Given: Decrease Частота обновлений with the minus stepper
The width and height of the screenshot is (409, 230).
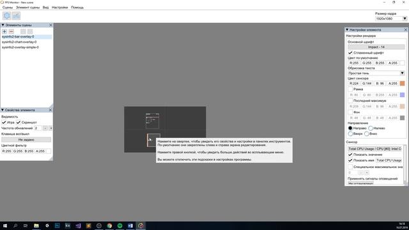Looking at the screenshot, I should pos(45,128).
